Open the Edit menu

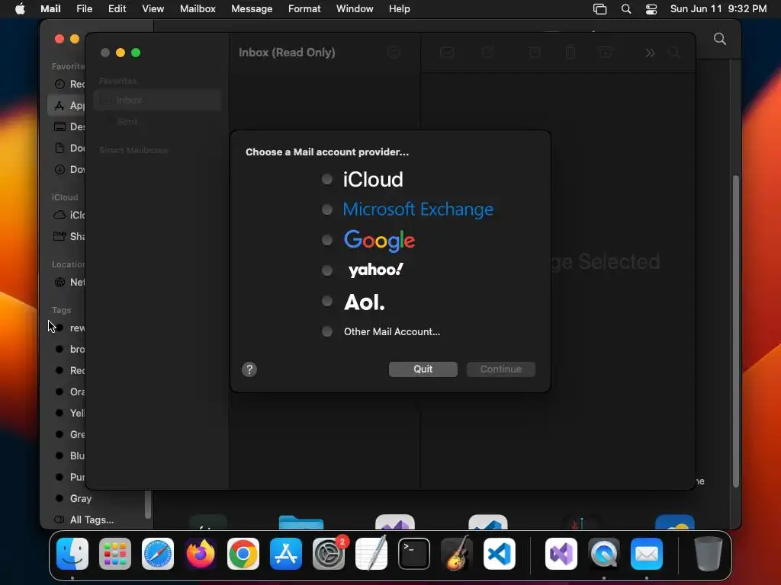coord(117,8)
